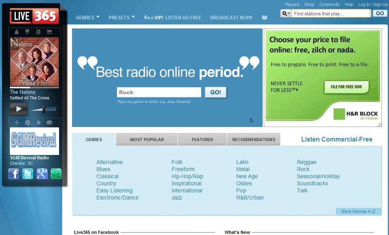Click the banner reload spinner icon
Image resolution: width=389 pixels, height=235 pixels.
[x=252, y=120]
